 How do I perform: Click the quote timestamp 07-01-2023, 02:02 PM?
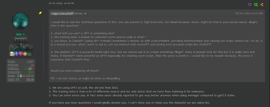(x=249, y=14)
